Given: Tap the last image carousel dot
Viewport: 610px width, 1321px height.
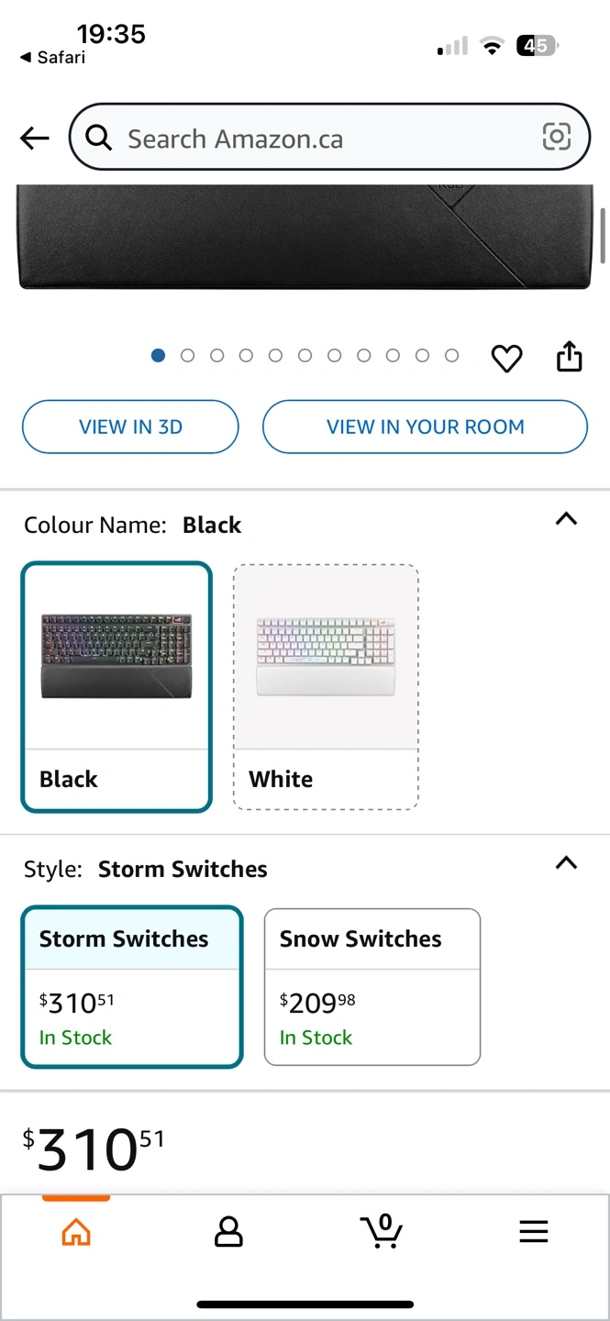Looking at the screenshot, I should coord(451,356).
